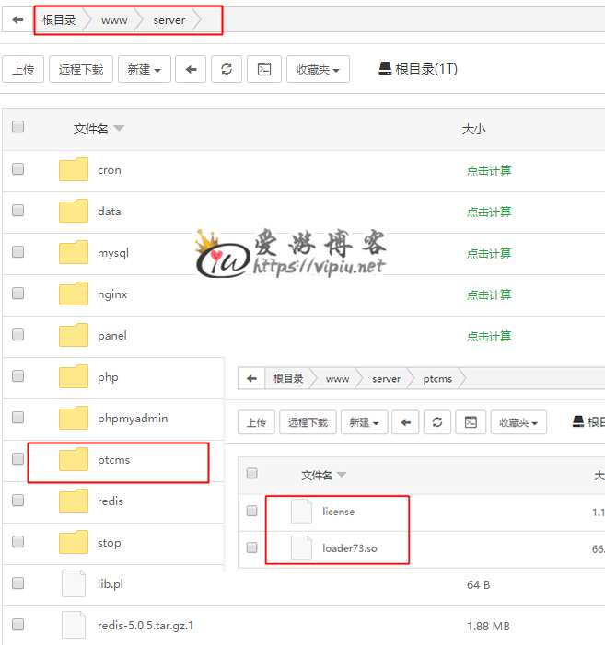Go to www in ptcms panel breadcrumb
This screenshot has height=645, width=605.
pyautogui.click(x=337, y=379)
